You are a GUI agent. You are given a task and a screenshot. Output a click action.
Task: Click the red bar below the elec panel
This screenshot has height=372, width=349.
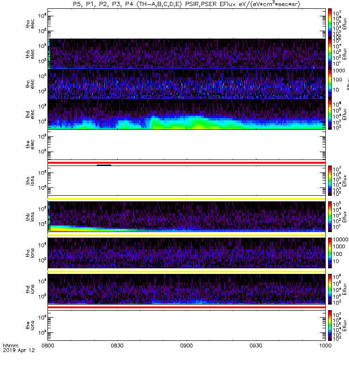pyautogui.click(x=187, y=163)
